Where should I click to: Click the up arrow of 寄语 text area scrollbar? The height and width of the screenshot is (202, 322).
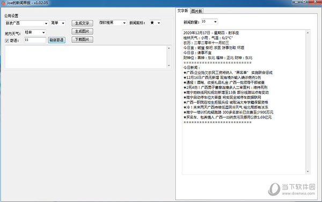(169, 48)
